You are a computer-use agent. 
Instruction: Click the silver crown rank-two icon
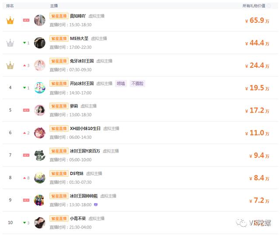[x=10, y=43]
